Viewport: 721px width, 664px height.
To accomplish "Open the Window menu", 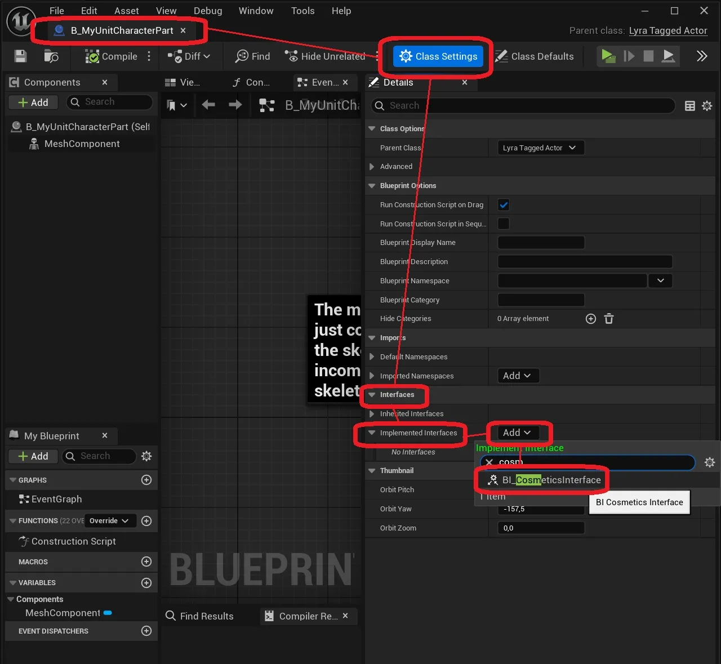I will pos(256,11).
